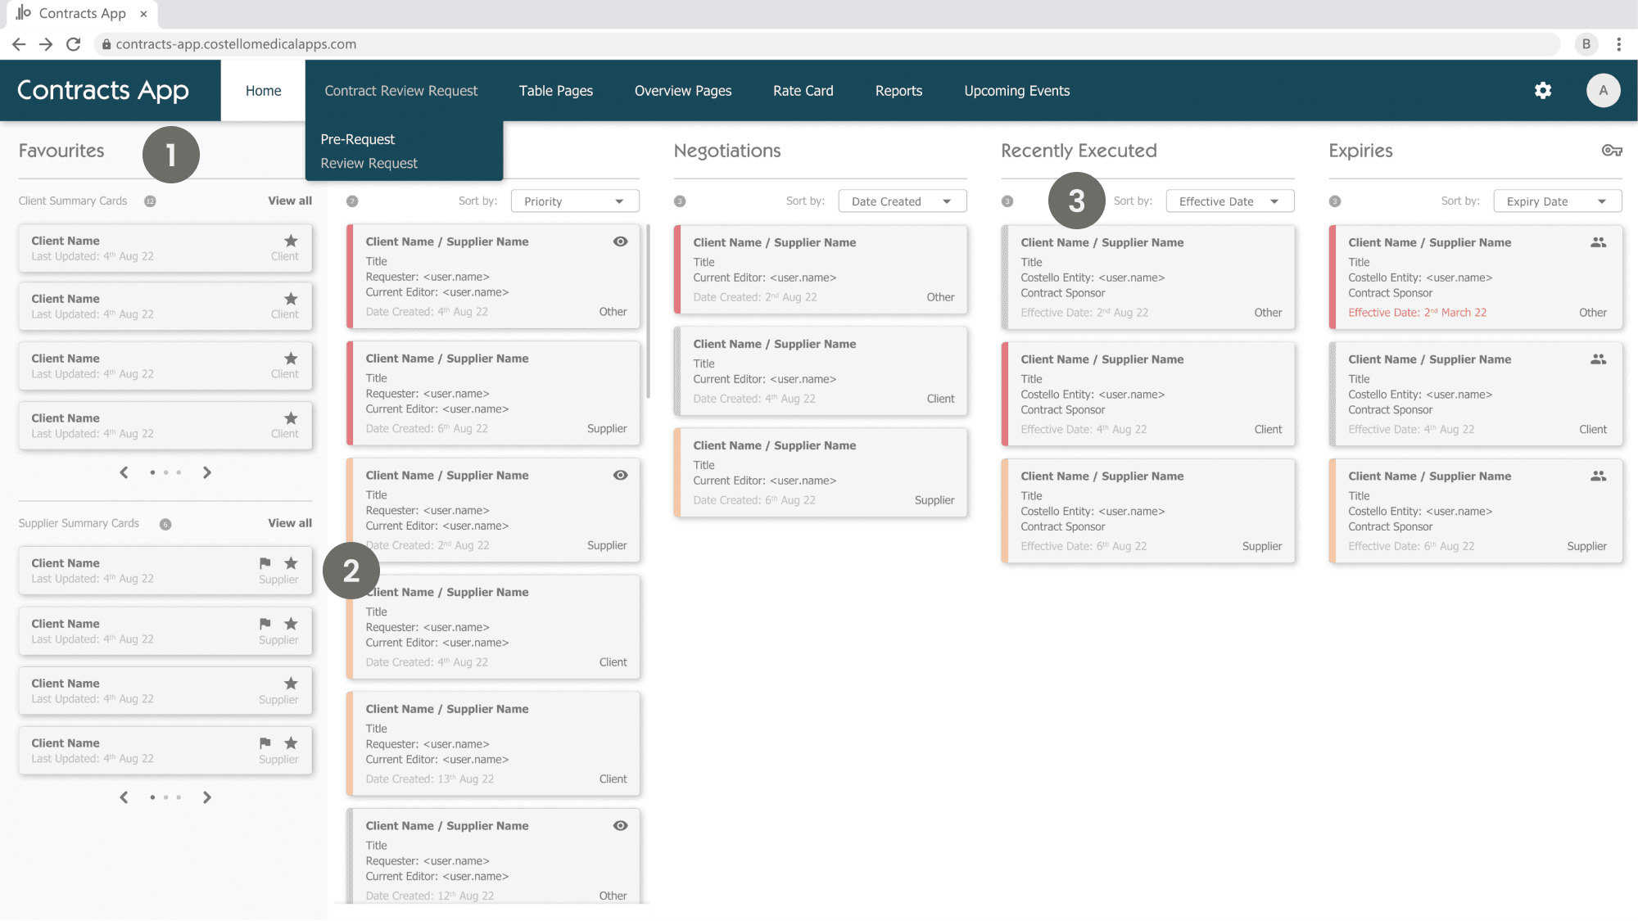
Task: Click the Contracts App logo icon
Action: [x=25, y=13]
